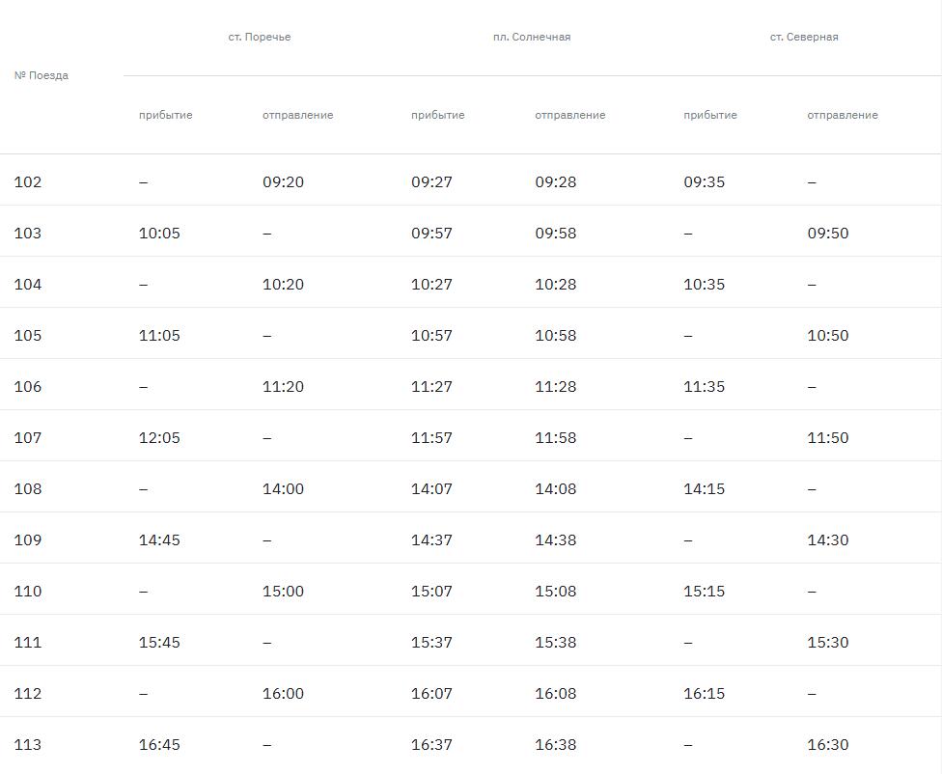Click arrival time 10:05 for train 103
Viewport: 942px width, 774px height.
pyautogui.click(x=159, y=234)
